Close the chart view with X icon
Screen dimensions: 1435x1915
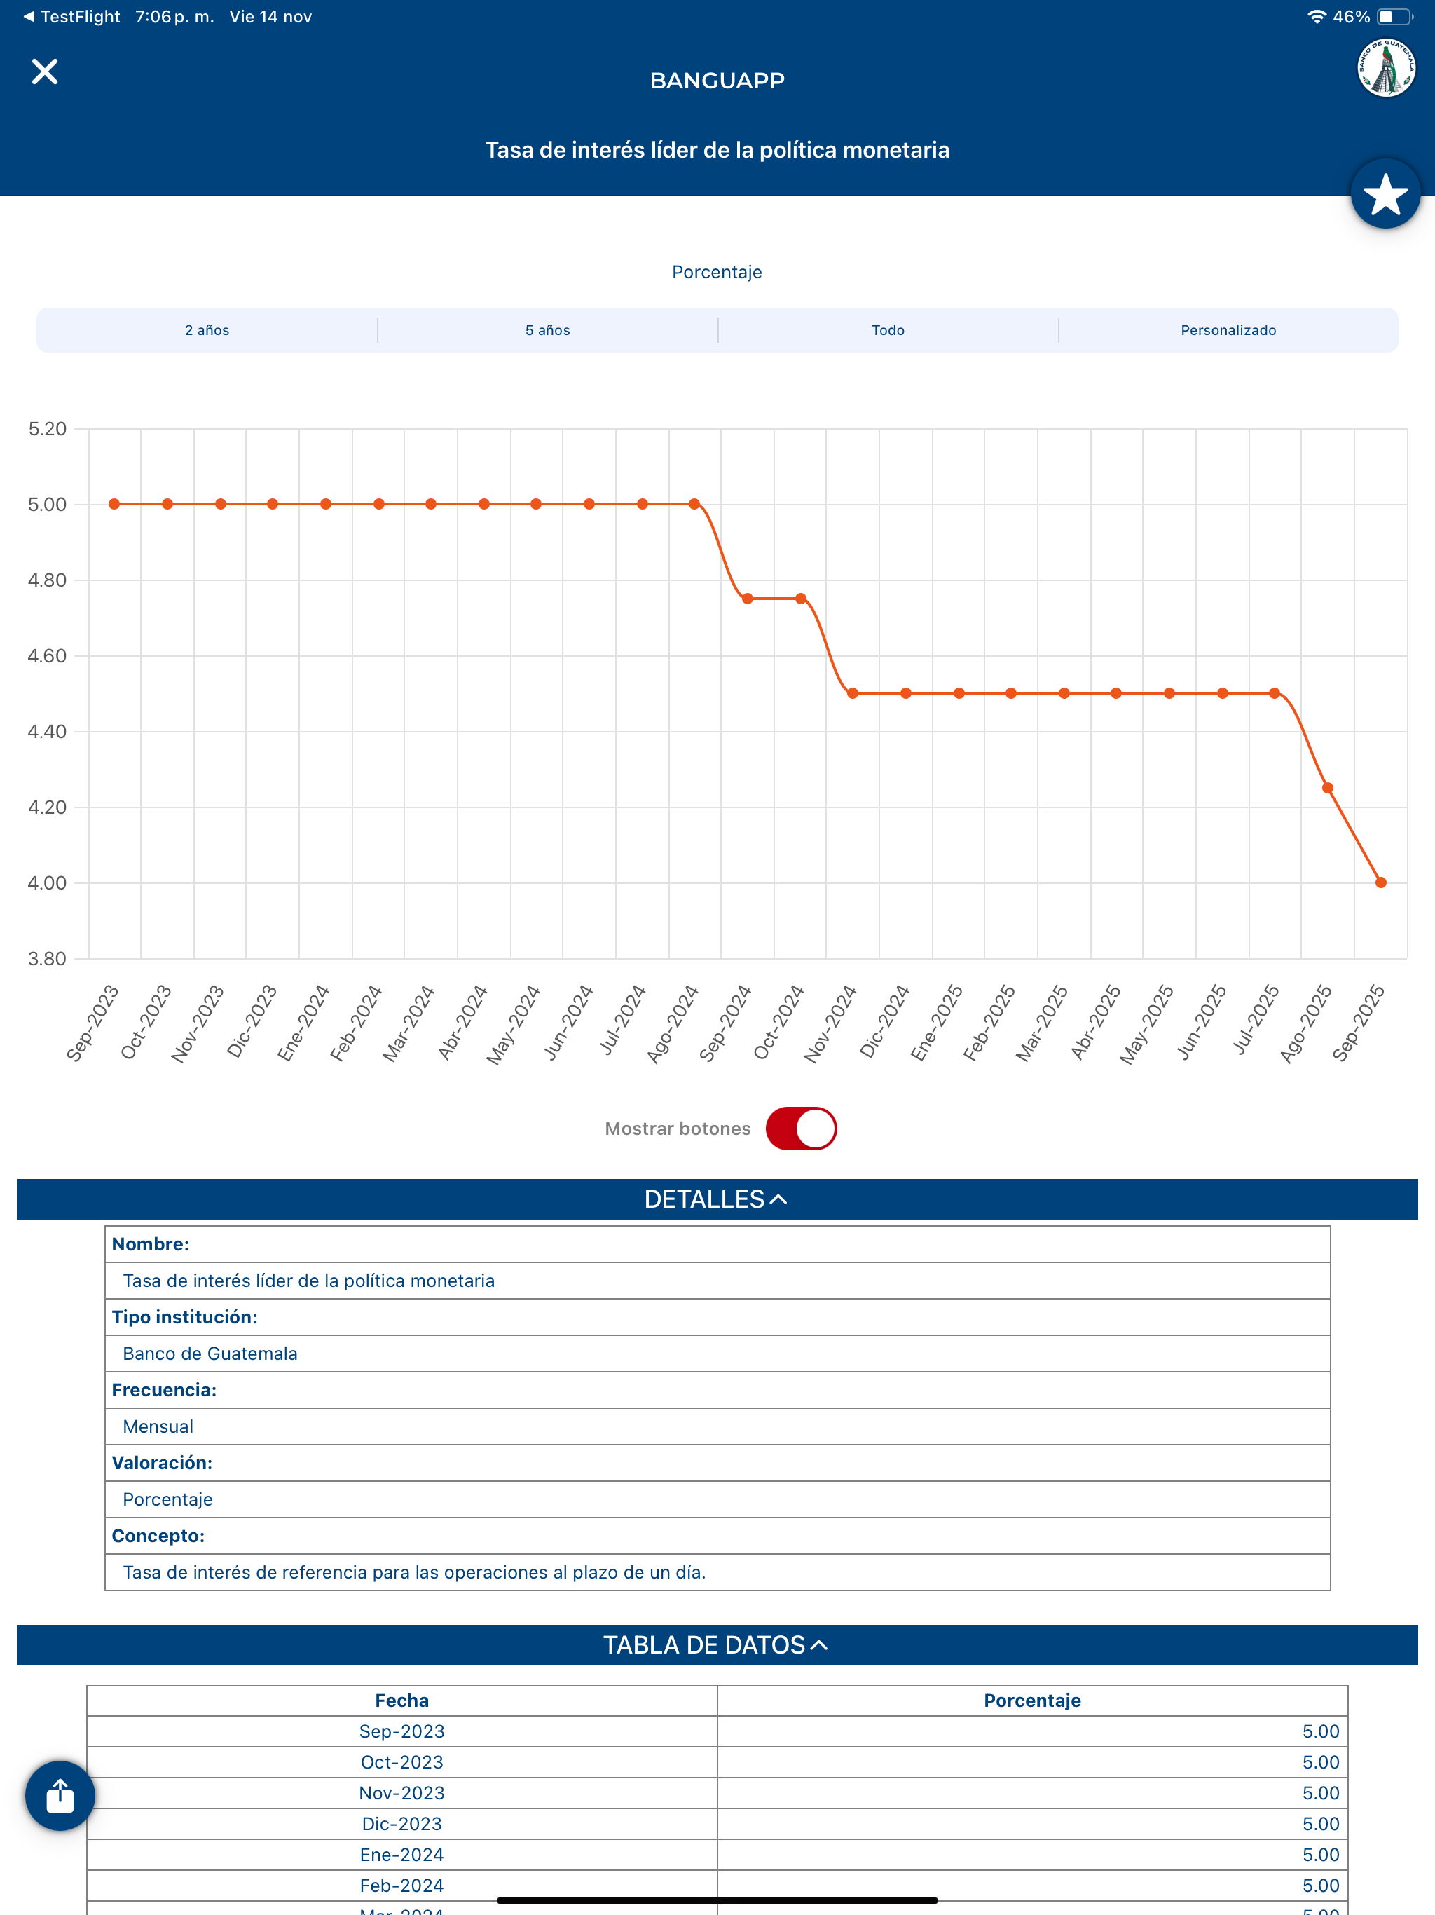point(45,72)
